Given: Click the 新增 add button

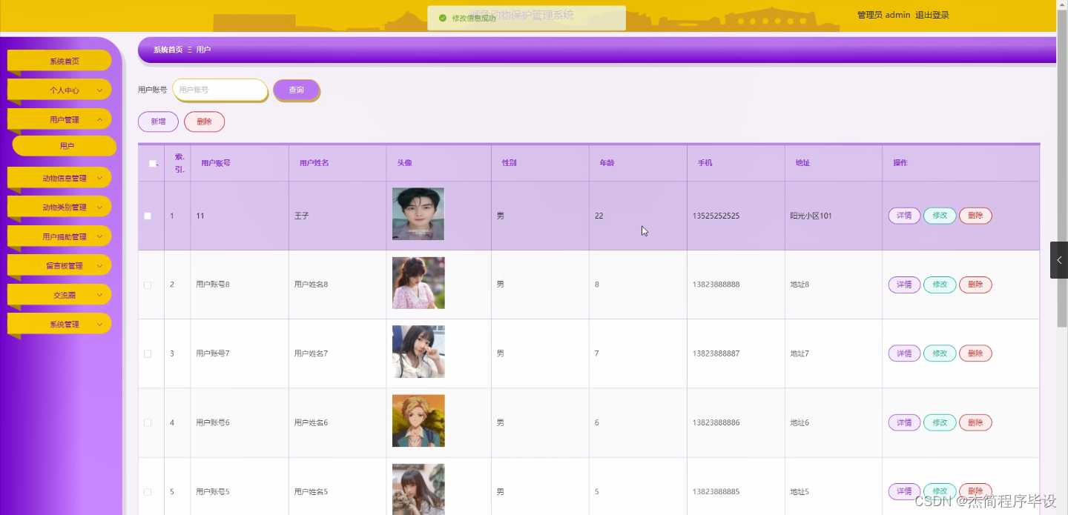Looking at the screenshot, I should click(x=158, y=122).
